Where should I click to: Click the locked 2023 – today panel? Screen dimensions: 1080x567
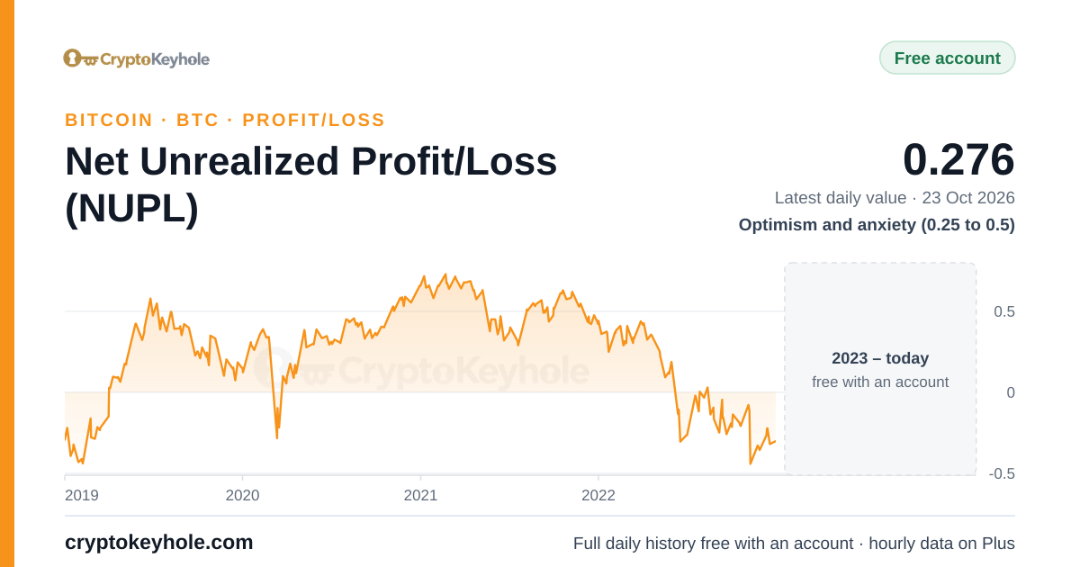click(880, 369)
